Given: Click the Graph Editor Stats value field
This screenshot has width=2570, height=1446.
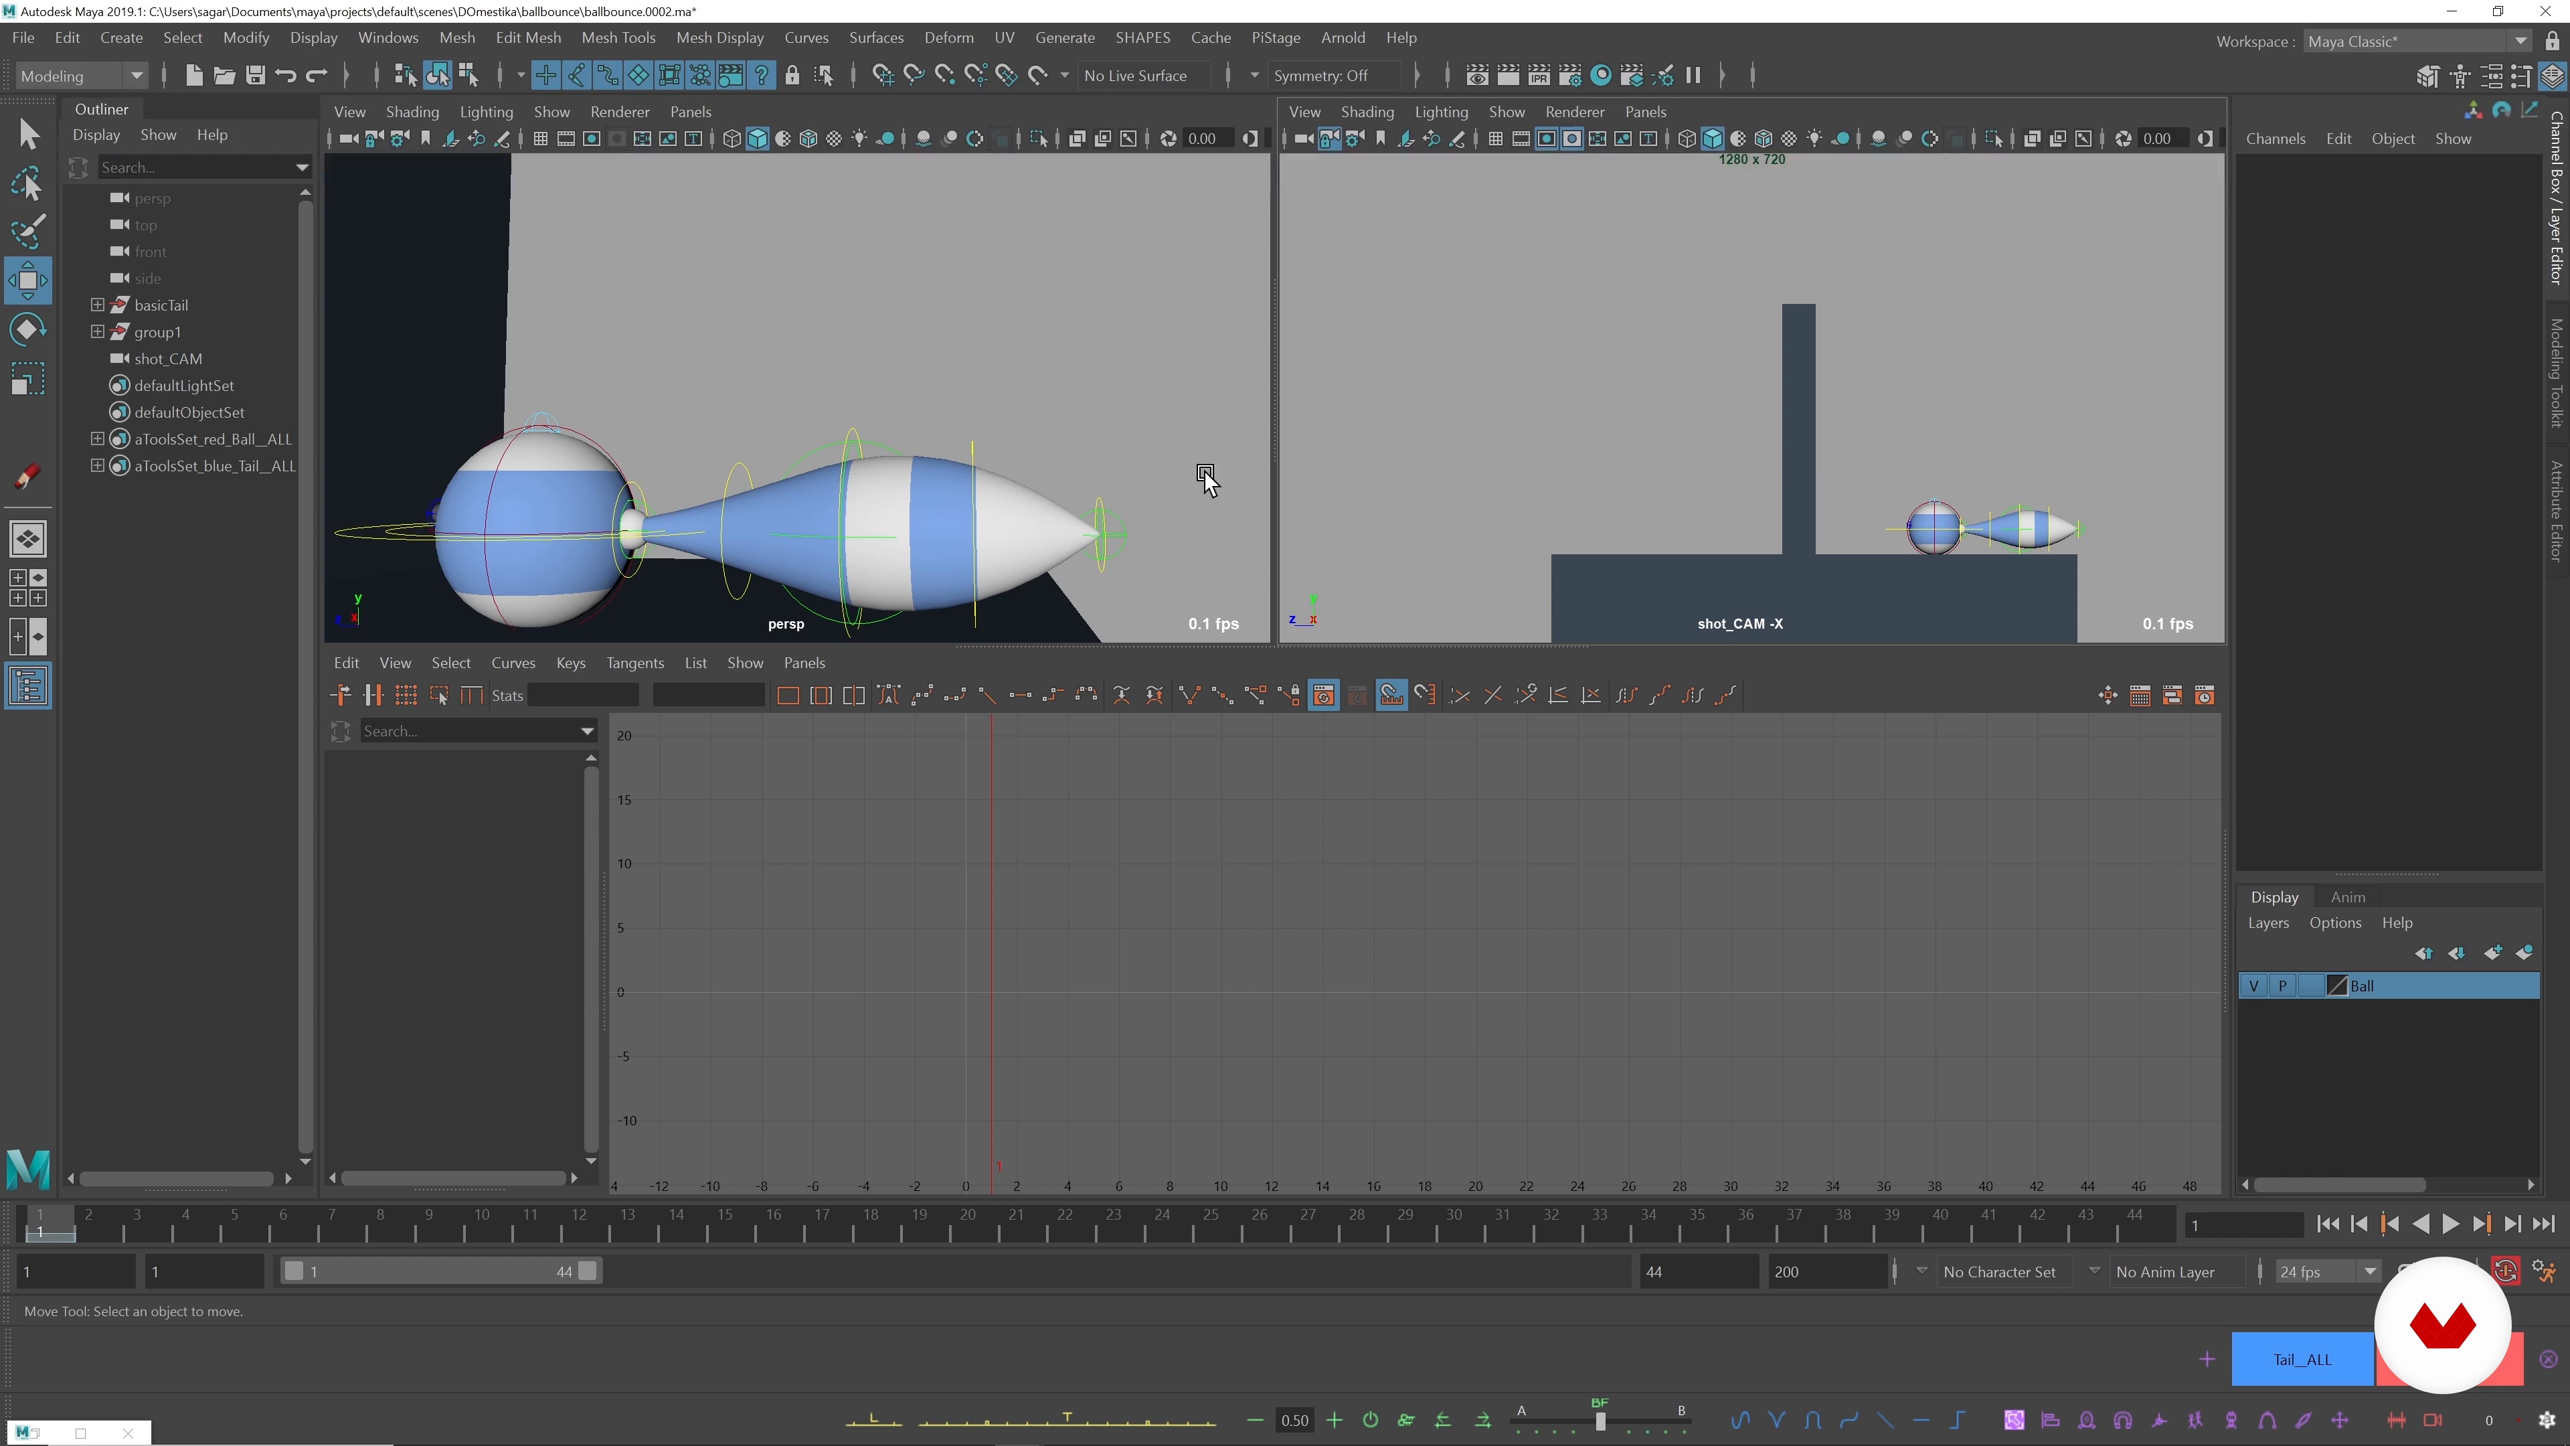Looking at the screenshot, I should [x=583, y=696].
